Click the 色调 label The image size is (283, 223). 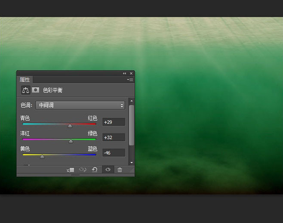point(26,105)
